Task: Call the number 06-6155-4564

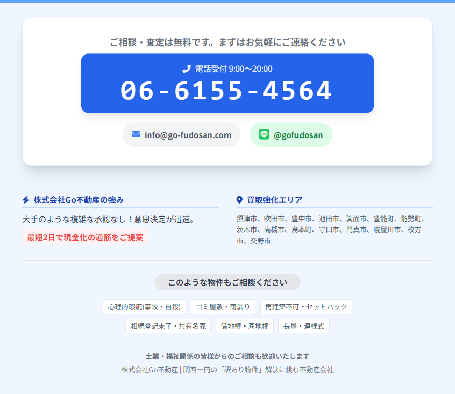Action: point(227,91)
